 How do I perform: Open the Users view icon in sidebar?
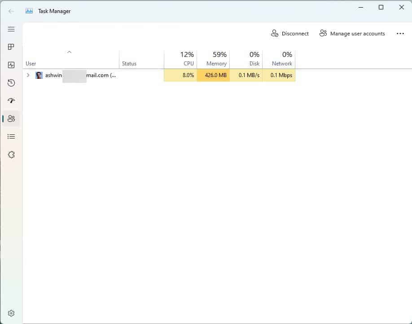point(11,118)
